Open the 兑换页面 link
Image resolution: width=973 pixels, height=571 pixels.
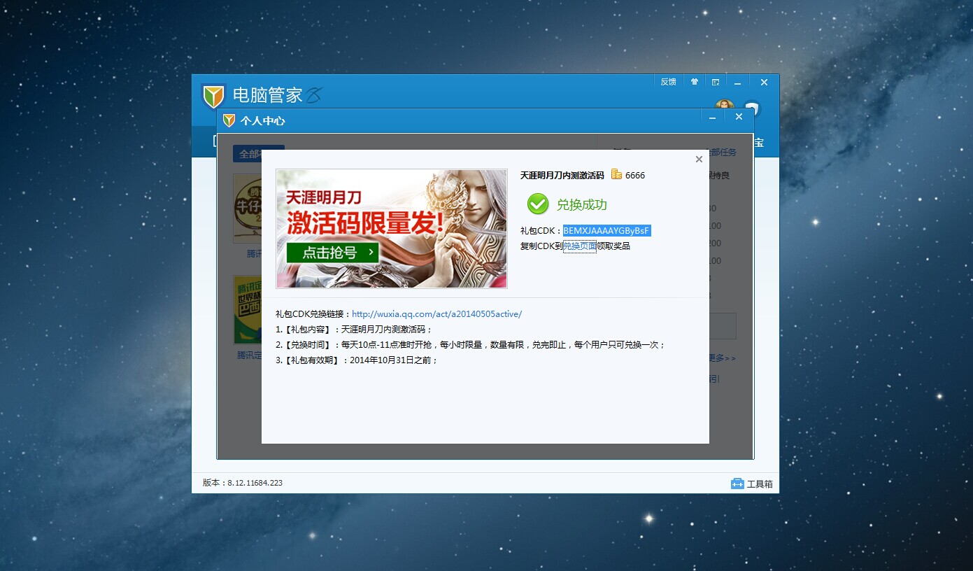click(580, 246)
